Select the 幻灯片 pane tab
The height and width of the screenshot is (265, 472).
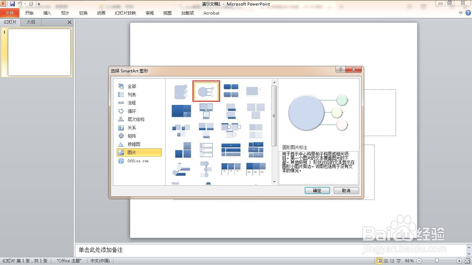point(10,22)
